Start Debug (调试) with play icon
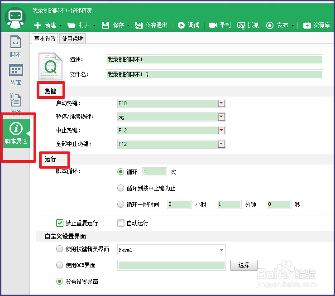 tap(181, 25)
